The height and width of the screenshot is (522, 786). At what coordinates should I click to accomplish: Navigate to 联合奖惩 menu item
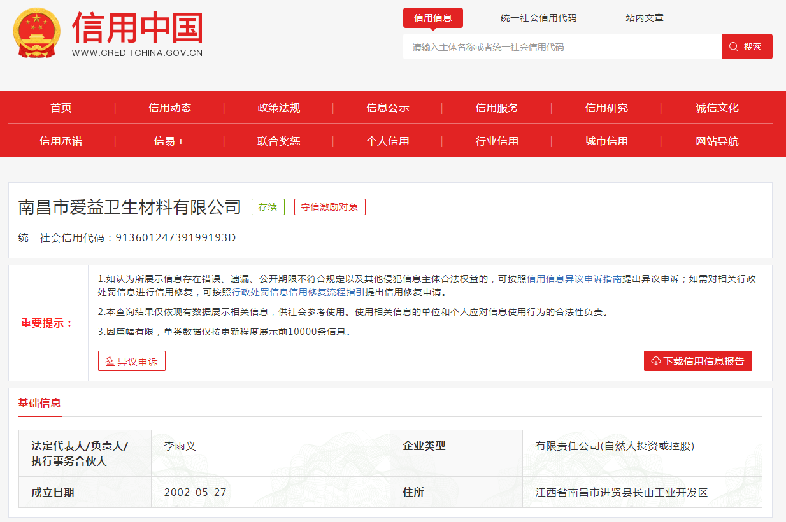click(279, 141)
